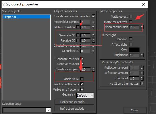156x114 pixels.
Task: Adjust the Motion blur samples spinner
Action: coord(93,22)
